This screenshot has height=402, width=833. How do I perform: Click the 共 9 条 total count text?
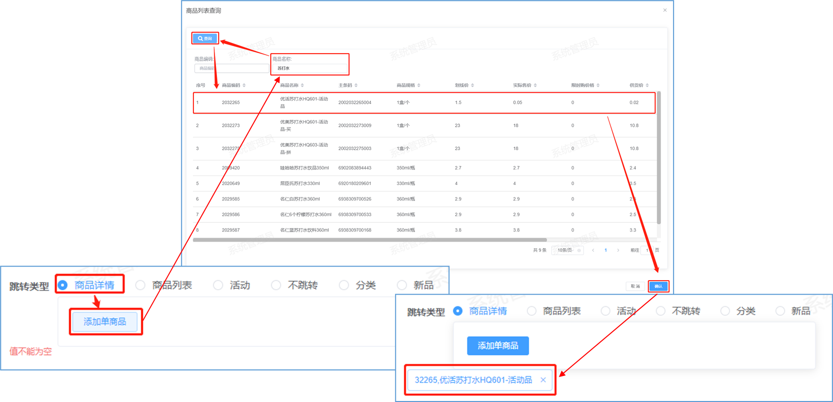[x=540, y=250]
